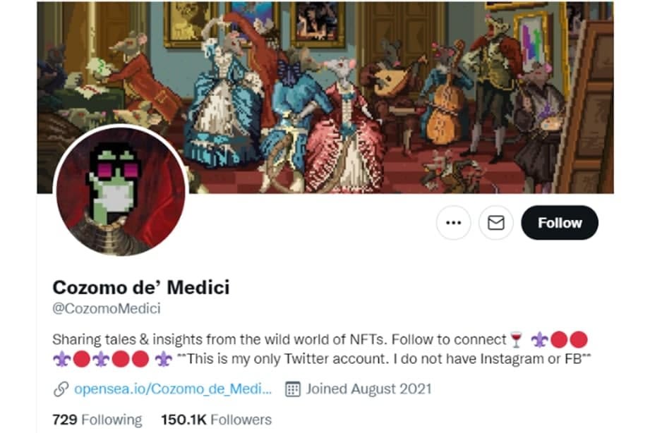Click the first purple fleur-de-lis emoji
This screenshot has width=650, height=433.
coord(540,339)
